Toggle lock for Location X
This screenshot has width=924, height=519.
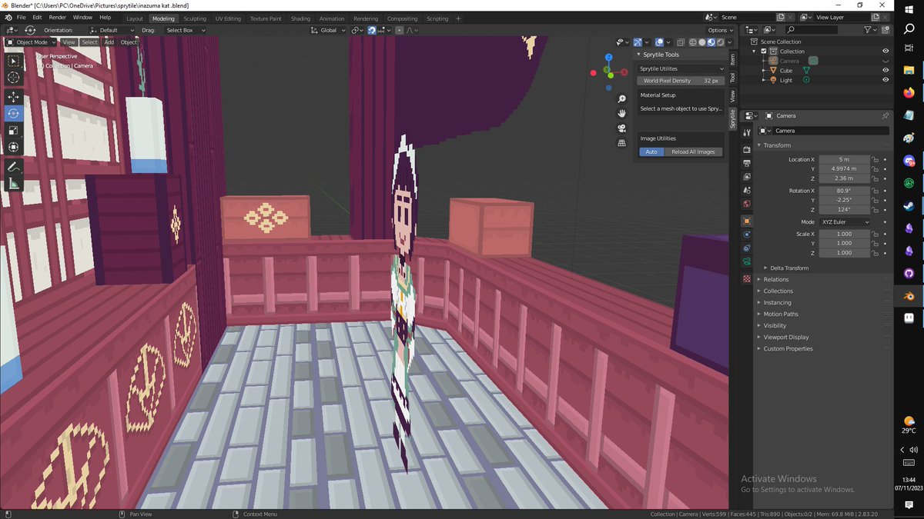875,159
